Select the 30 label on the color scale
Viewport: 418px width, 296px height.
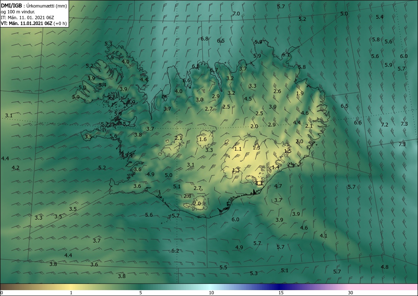(350, 293)
